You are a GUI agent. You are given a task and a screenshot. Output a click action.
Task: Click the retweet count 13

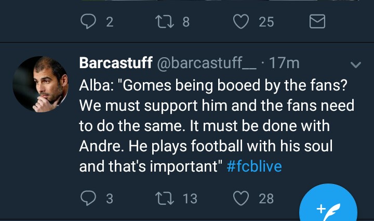point(190,199)
